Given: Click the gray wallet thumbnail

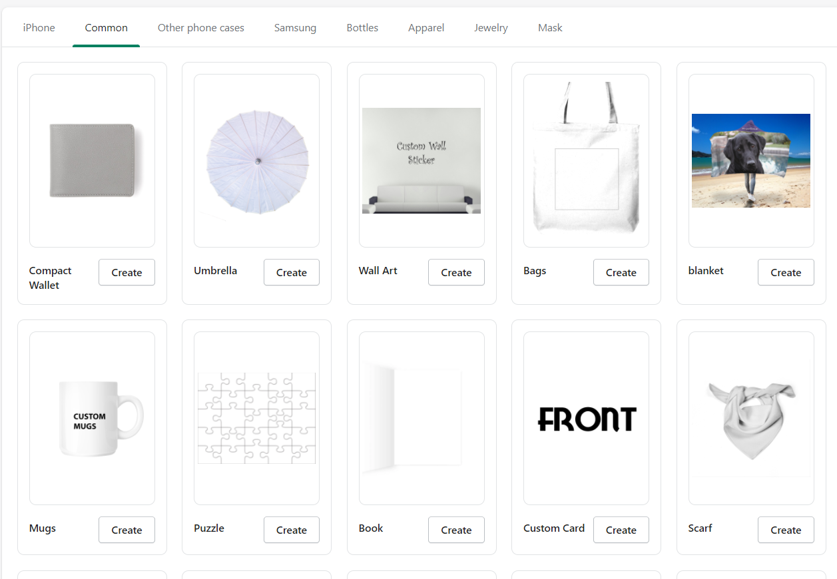Looking at the screenshot, I should click(92, 160).
